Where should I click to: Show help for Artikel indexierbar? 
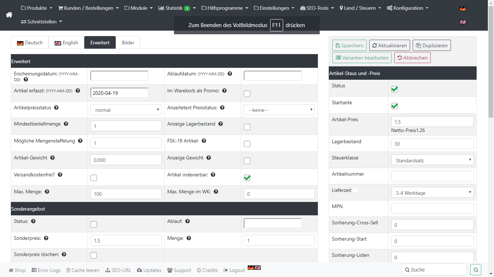(x=213, y=175)
